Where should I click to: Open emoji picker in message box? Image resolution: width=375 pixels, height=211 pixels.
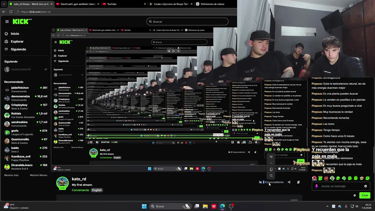(365, 186)
